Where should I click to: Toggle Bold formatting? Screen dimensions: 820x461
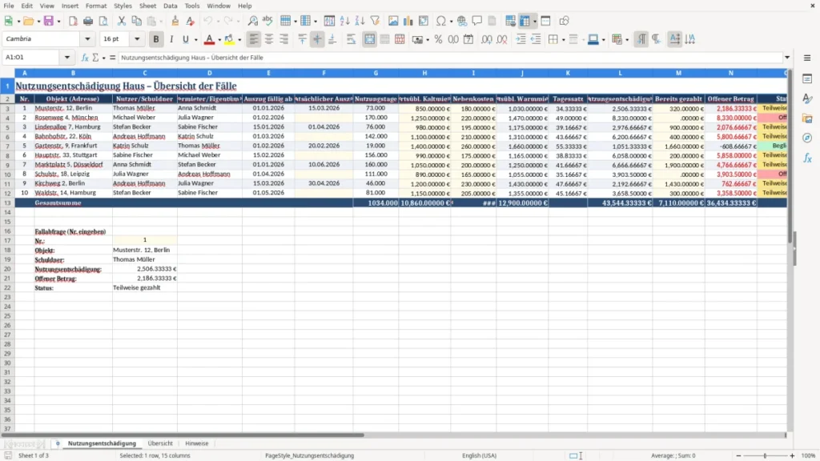156,39
